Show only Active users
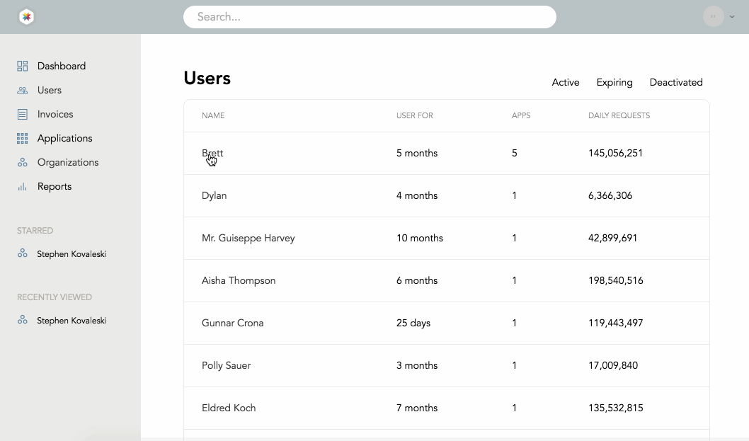 (x=565, y=82)
